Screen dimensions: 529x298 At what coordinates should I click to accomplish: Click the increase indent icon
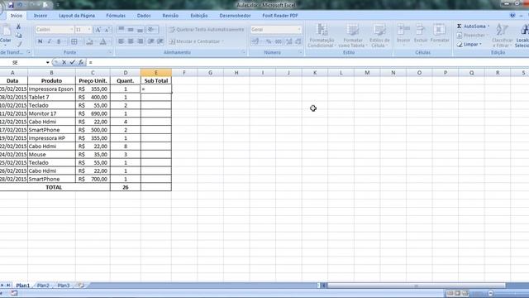[160, 41]
